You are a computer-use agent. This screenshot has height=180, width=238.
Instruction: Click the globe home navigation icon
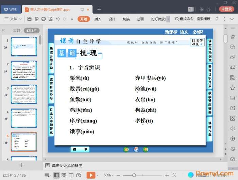tap(136, 149)
